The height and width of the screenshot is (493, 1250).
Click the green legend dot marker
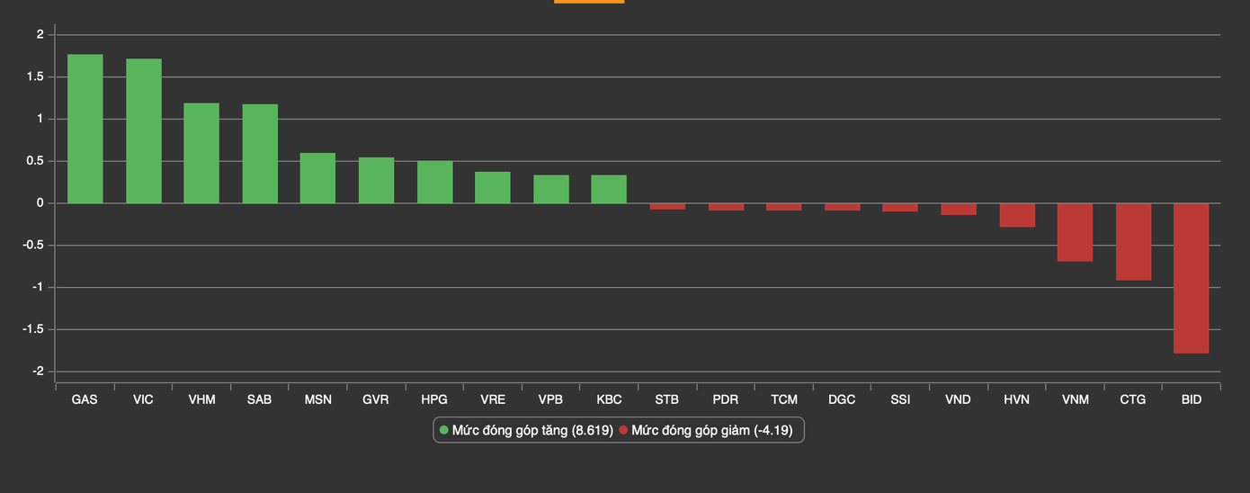point(443,431)
